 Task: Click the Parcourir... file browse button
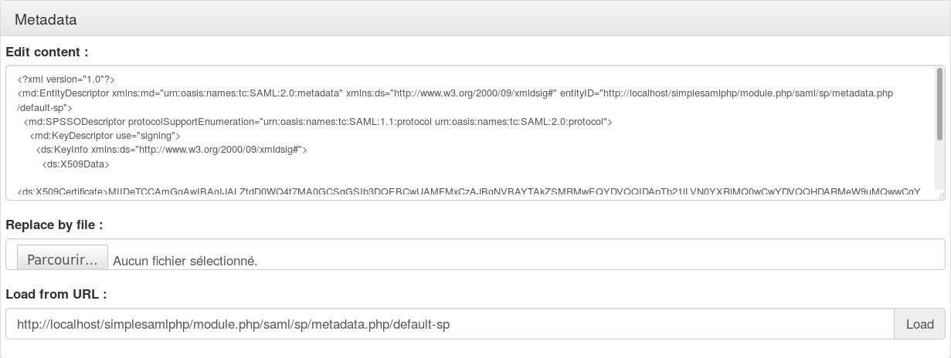coord(63,259)
